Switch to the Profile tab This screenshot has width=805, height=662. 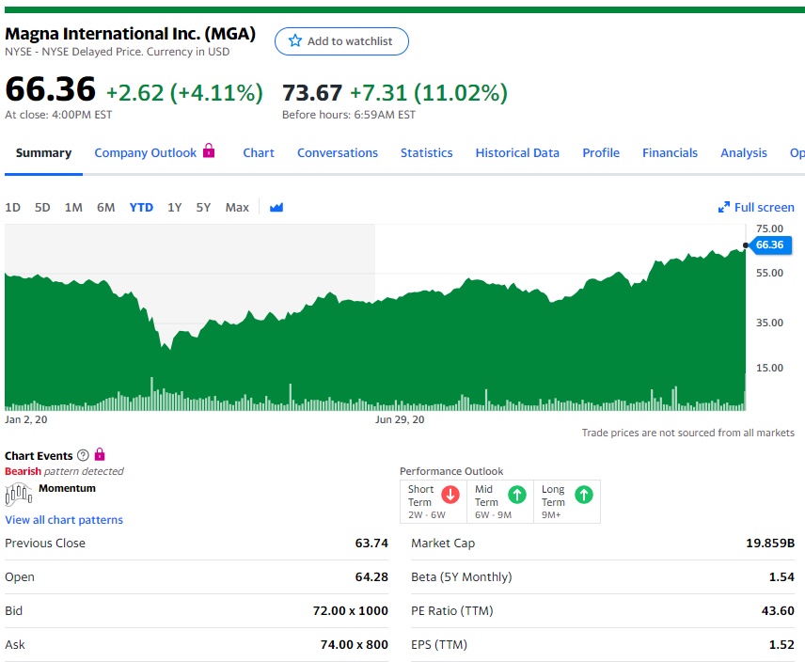(601, 153)
